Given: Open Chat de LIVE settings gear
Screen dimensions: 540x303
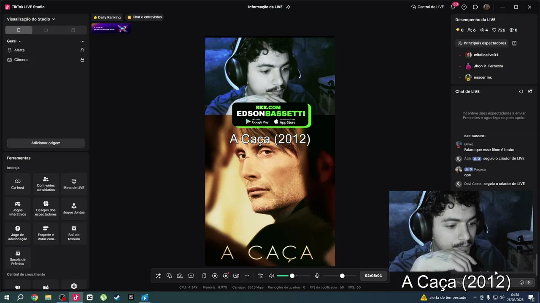Looking at the screenshot, I should (x=521, y=91).
